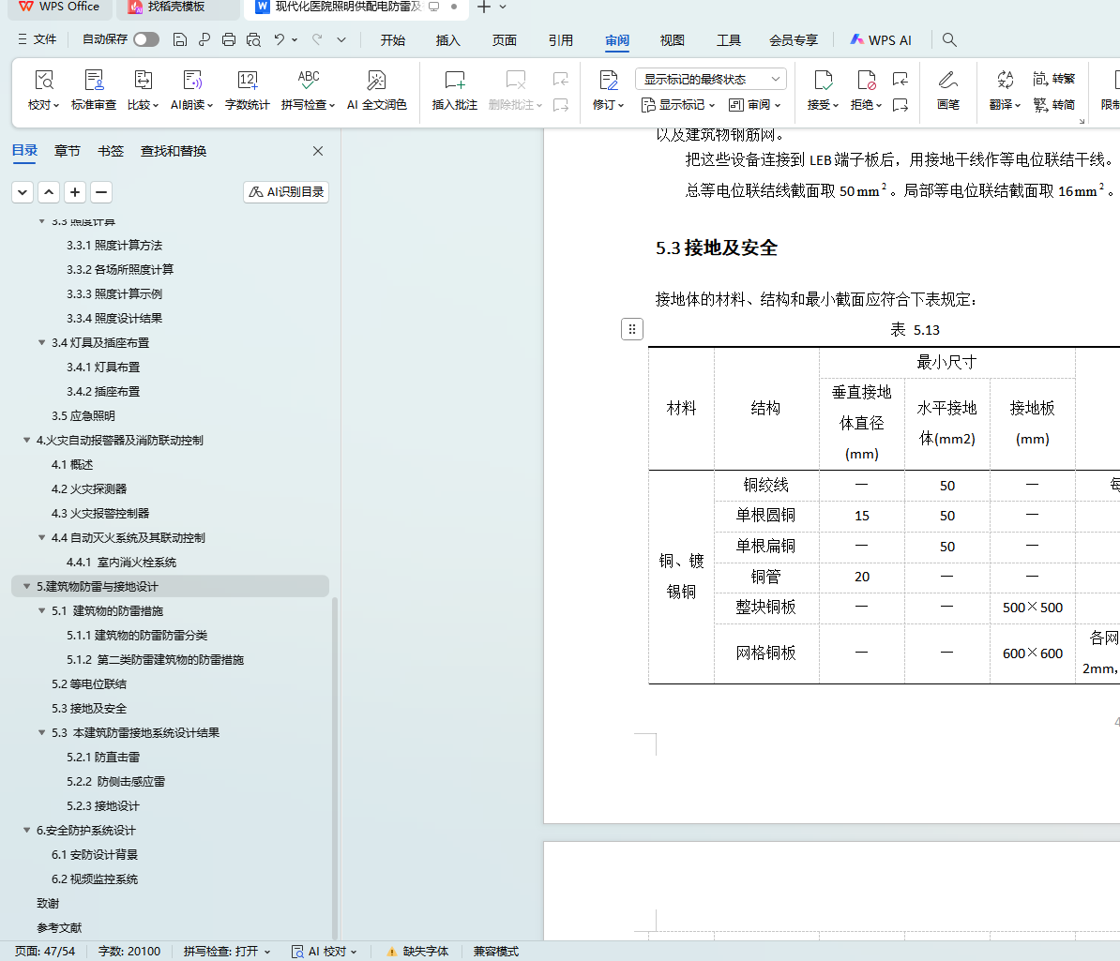Click the print icon
This screenshot has width=1120, height=961.
(x=229, y=40)
